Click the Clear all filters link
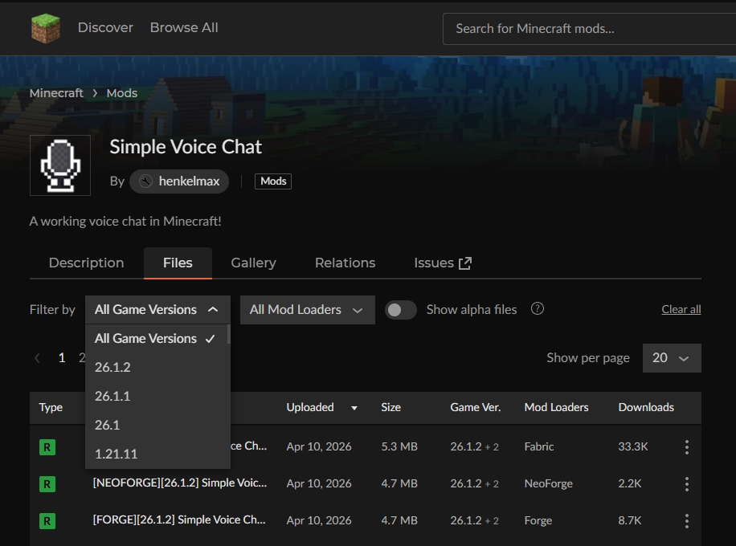The height and width of the screenshot is (546, 736). coord(681,309)
